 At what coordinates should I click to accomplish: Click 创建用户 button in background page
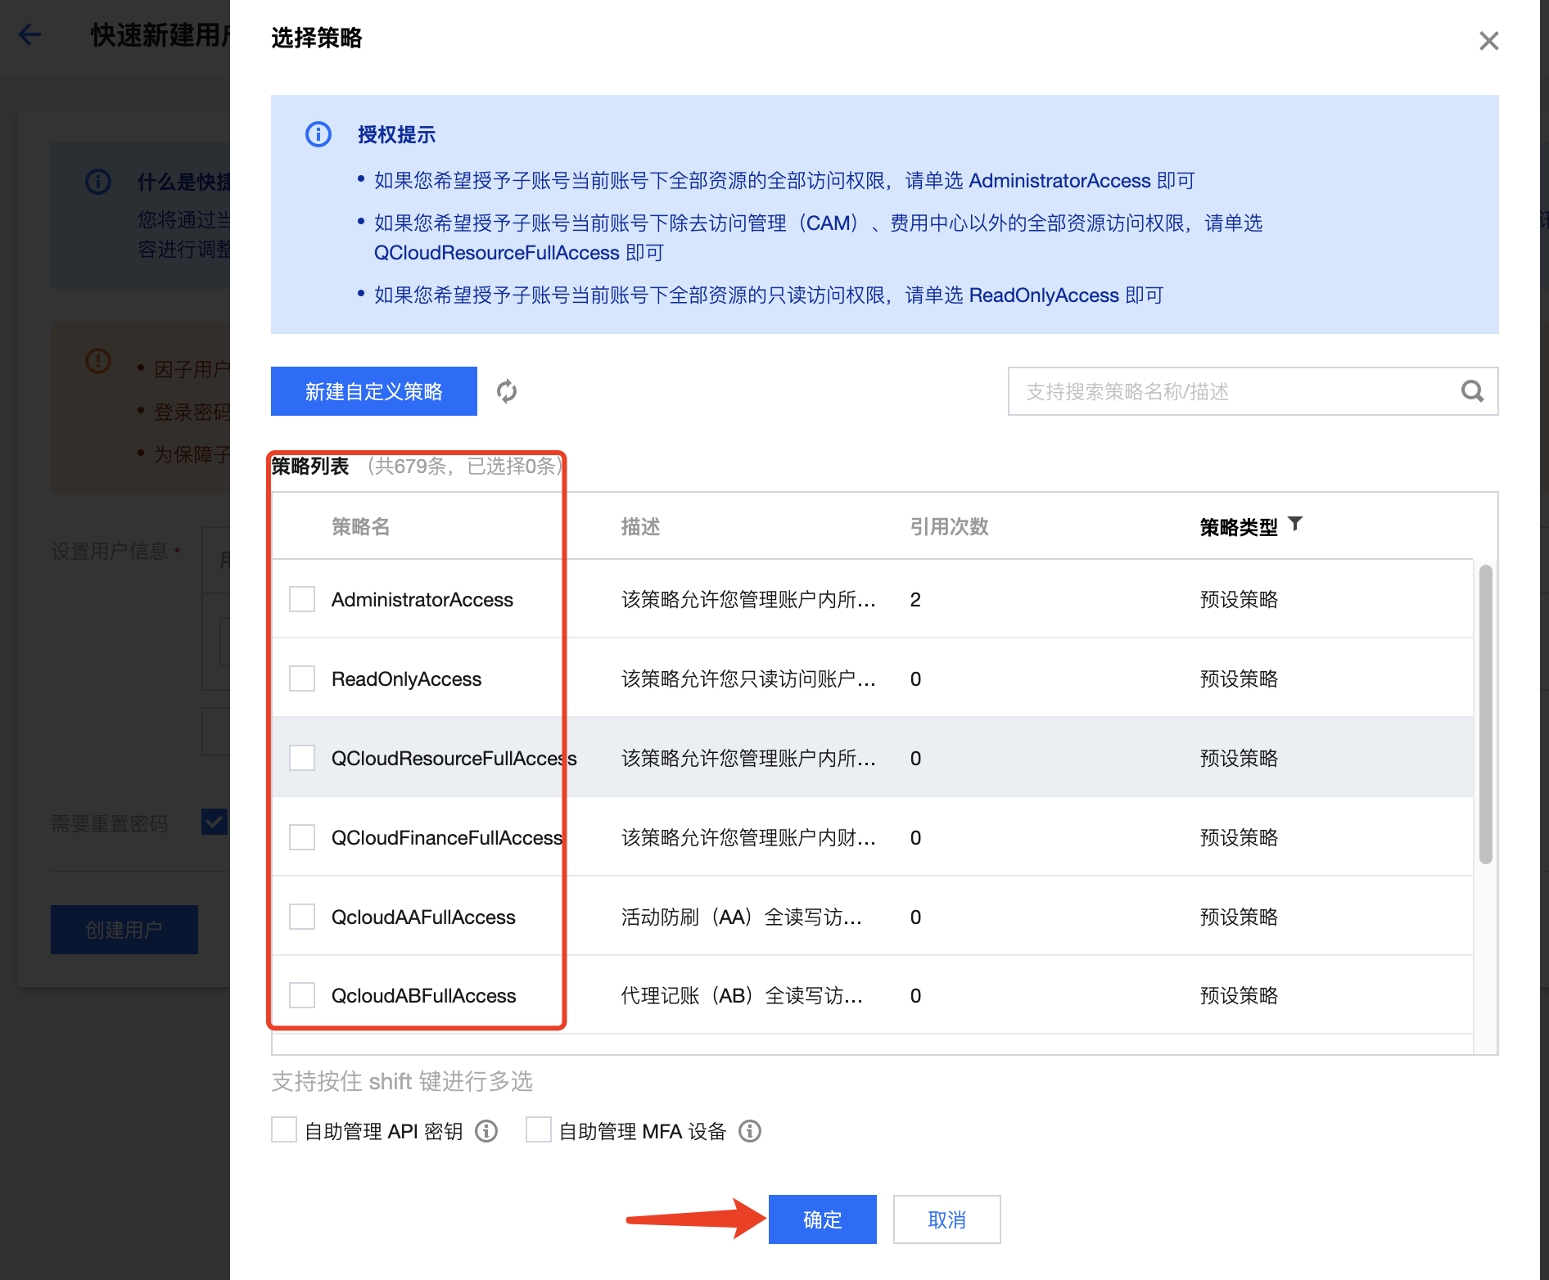click(x=124, y=930)
